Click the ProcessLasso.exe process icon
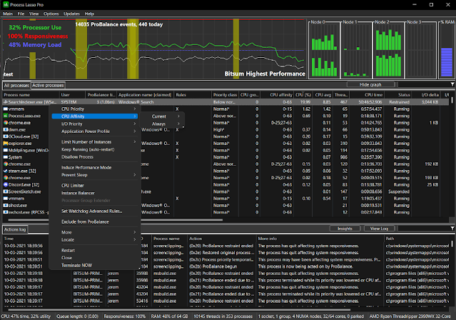Screen dimensions: 456x320 point(5,115)
